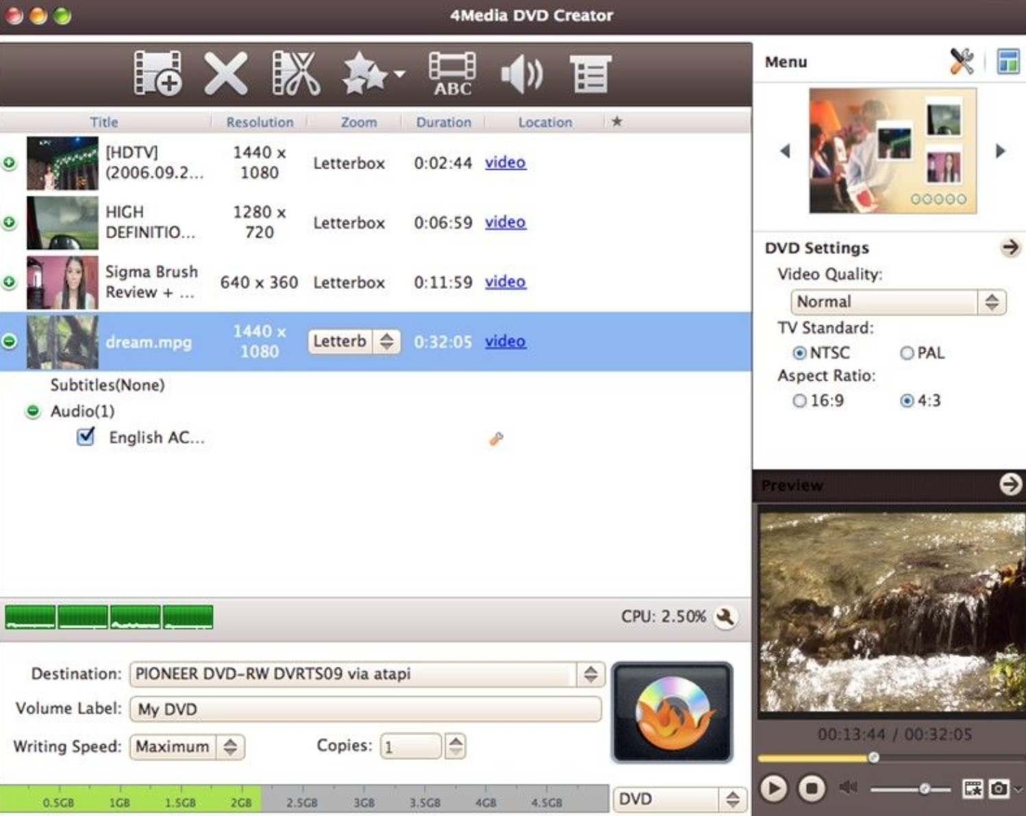
Task: Open CPU settings wrench icon
Action: pos(725,617)
